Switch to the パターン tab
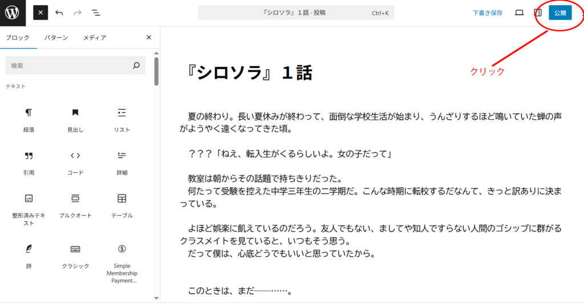The width and height of the screenshot is (584, 304). [x=56, y=38]
